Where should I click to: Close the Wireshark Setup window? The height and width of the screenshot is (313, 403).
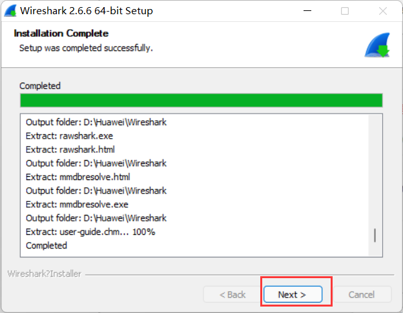383,11
